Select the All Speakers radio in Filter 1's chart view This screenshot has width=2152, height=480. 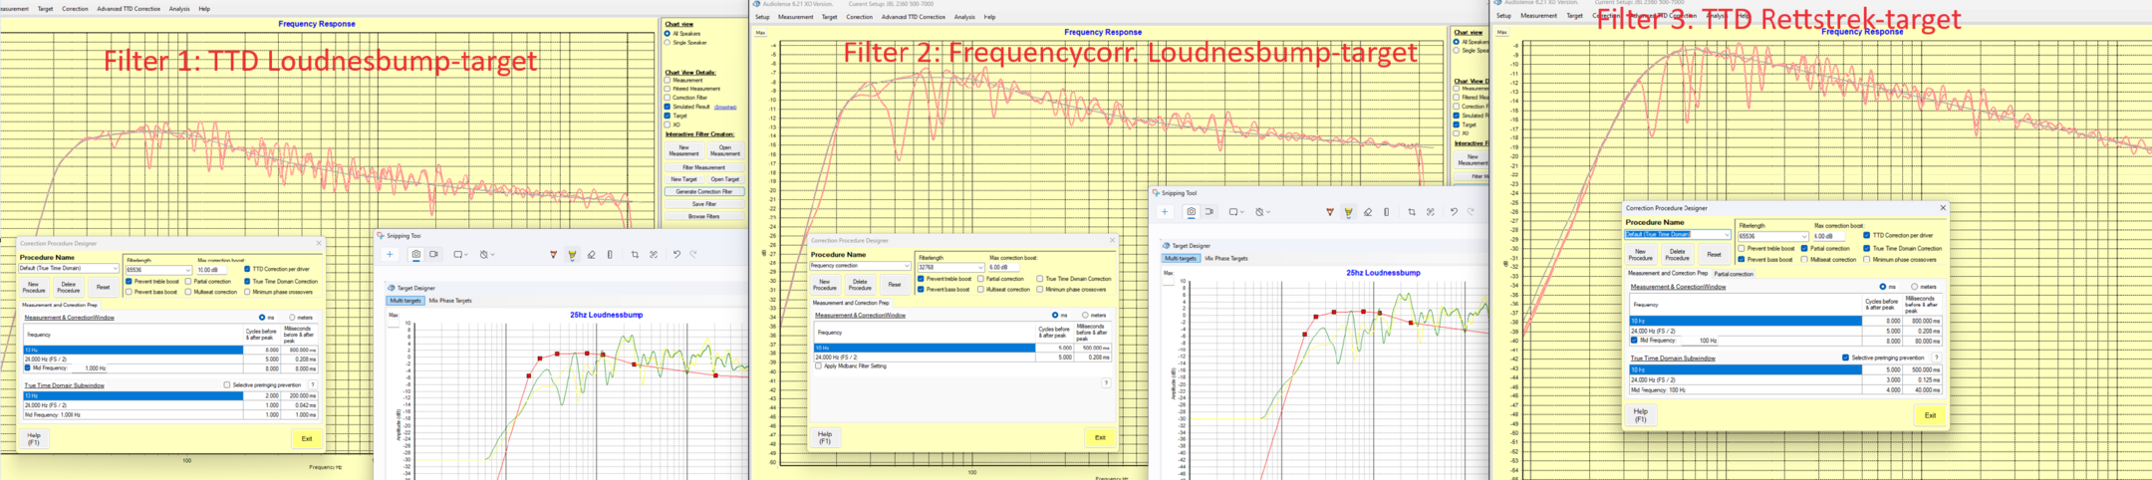(668, 34)
